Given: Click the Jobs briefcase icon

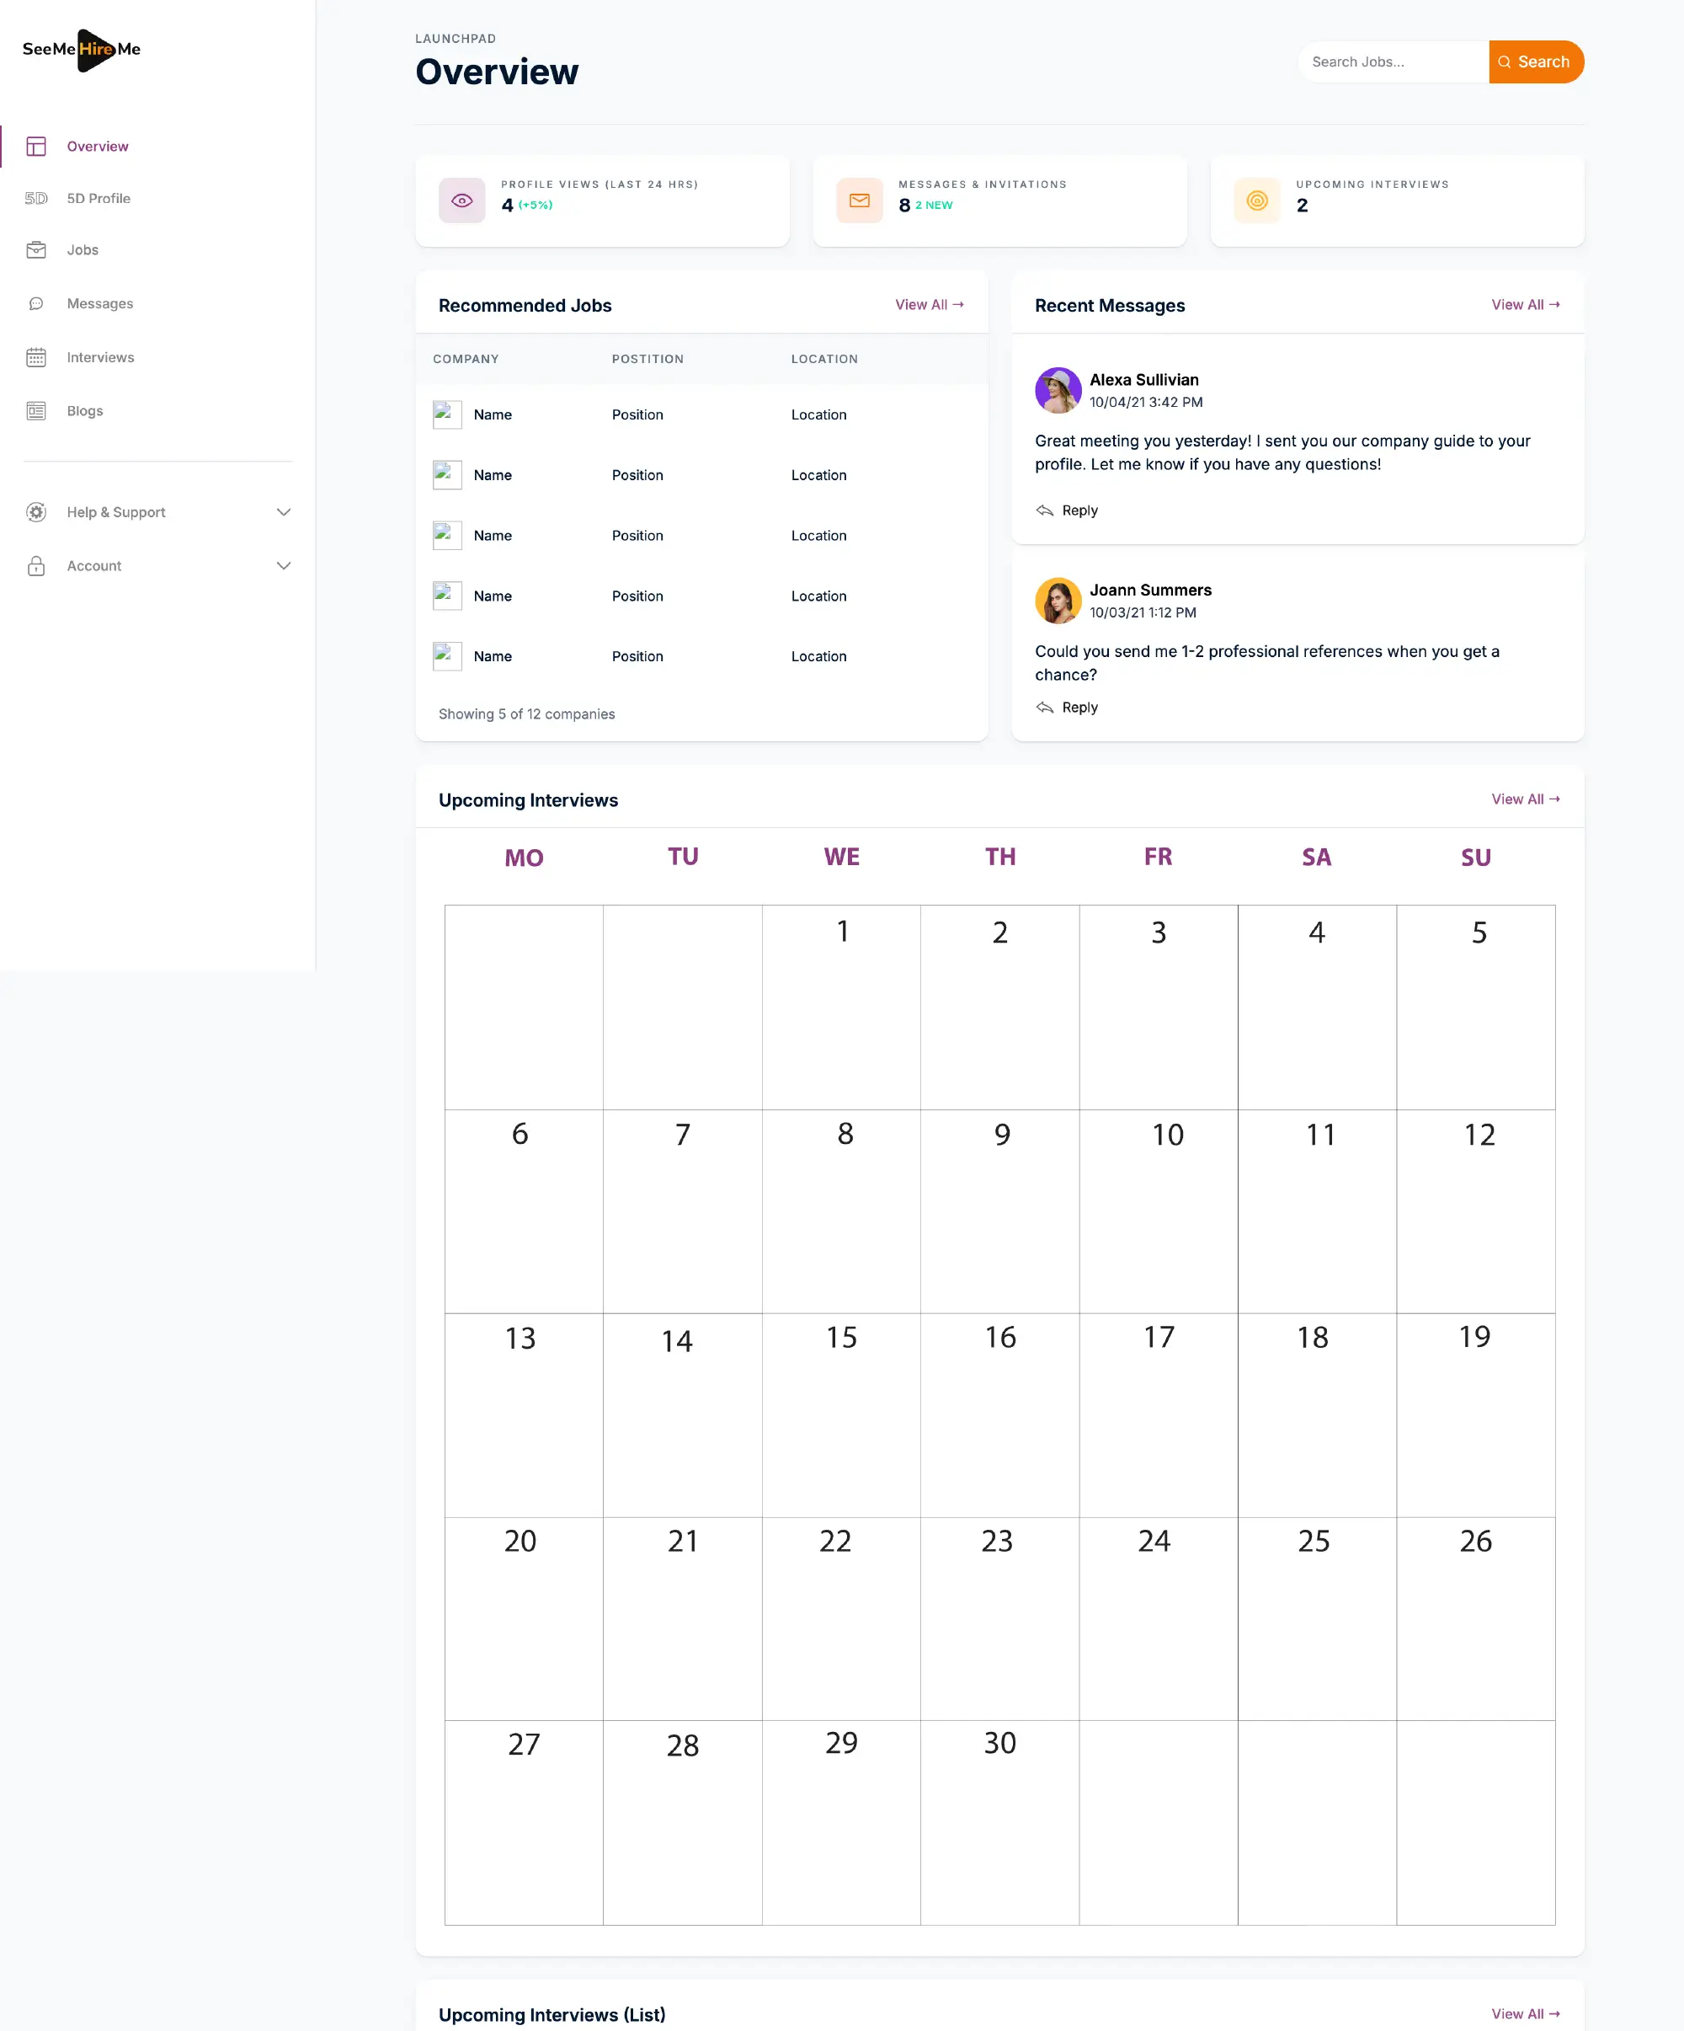Looking at the screenshot, I should (35, 249).
